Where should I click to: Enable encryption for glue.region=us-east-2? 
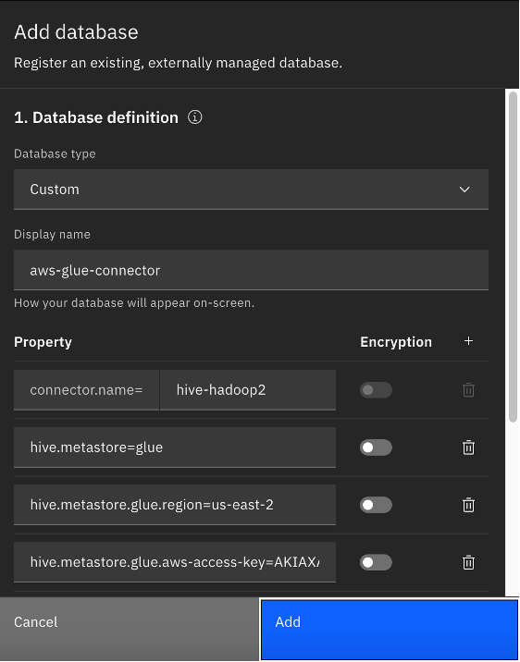click(376, 505)
